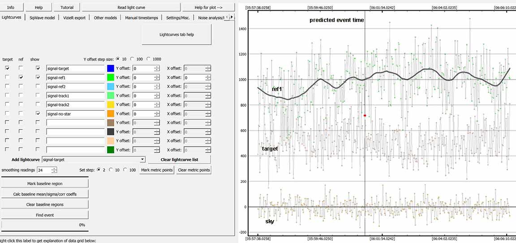Click the Read light curve button
Image resolution: width=516 pixels, height=243 pixels.
[131, 7]
